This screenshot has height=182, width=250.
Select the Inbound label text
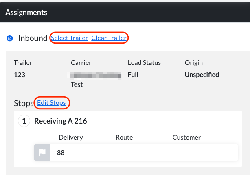(x=33, y=38)
